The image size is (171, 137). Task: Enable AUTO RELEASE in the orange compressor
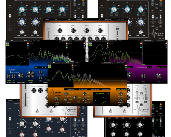(x=95, y=89)
